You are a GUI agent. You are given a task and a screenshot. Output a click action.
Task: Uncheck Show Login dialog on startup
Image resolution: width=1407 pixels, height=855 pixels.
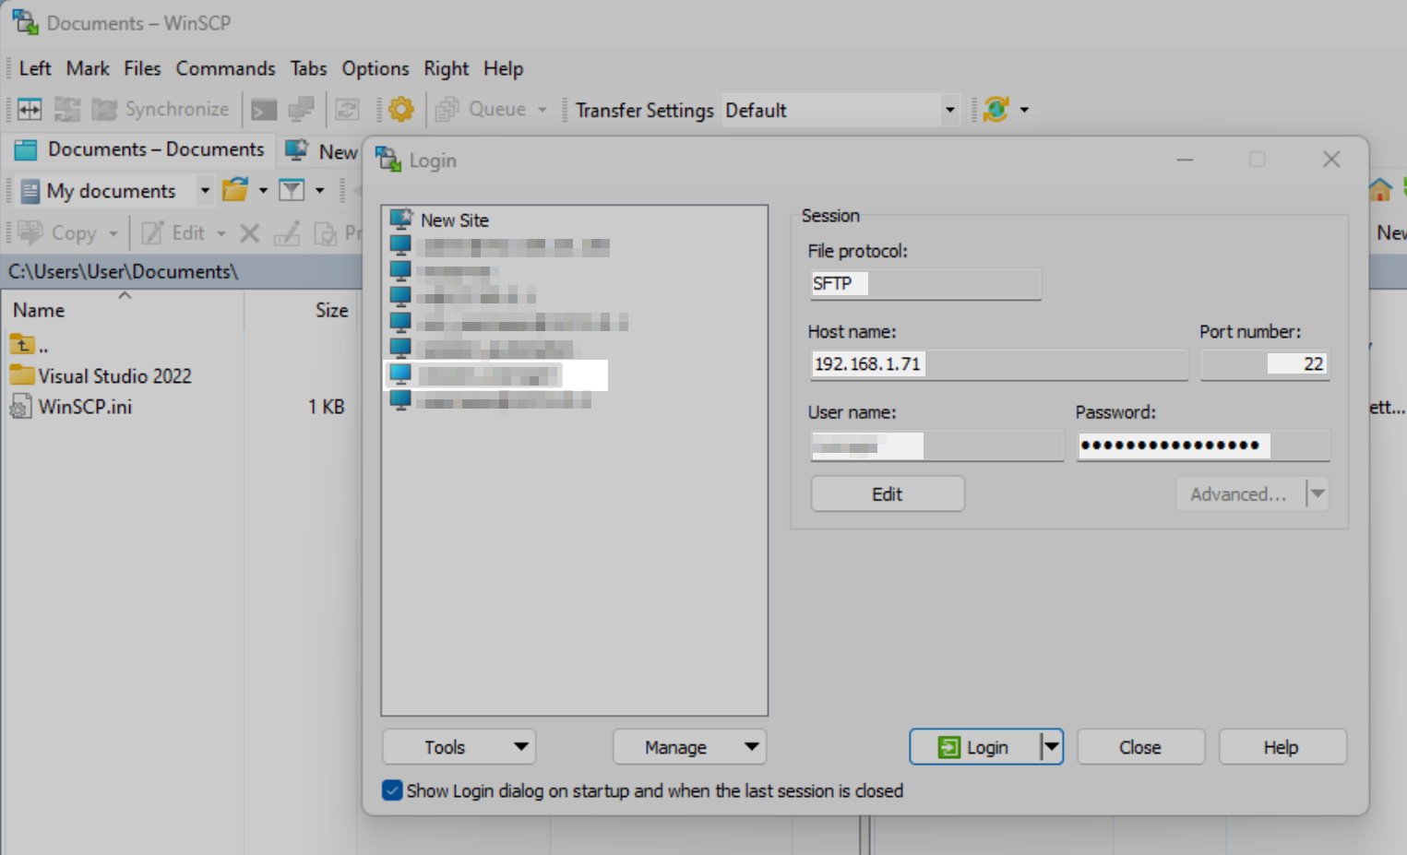392,790
